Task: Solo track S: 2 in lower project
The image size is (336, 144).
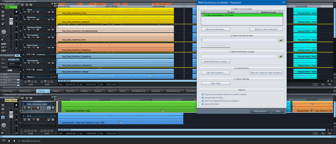Action: click(x=25, y=120)
